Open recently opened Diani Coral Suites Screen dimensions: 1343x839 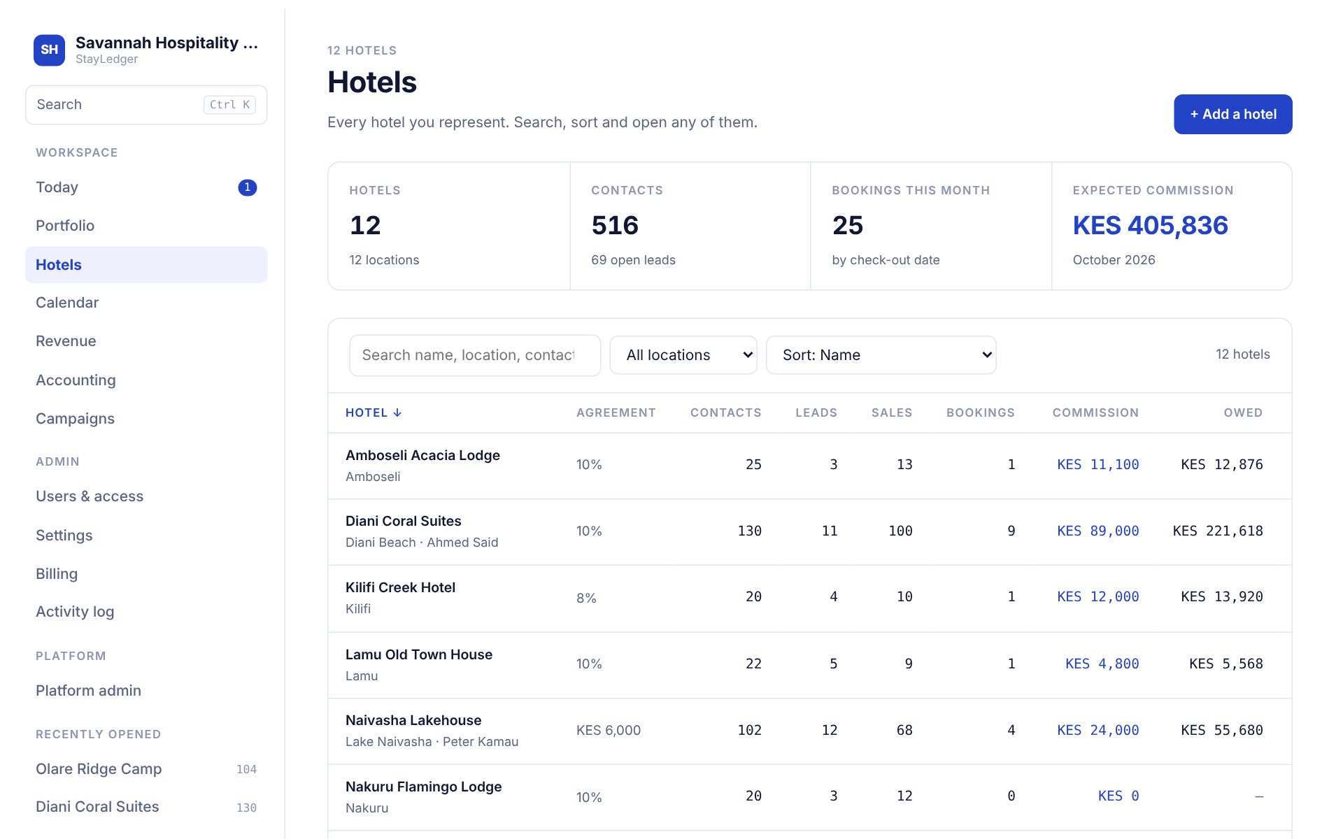click(x=146, y=807)
